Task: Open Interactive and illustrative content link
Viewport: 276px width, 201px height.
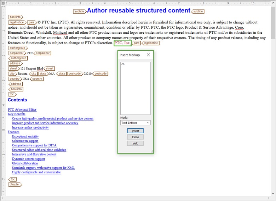Action: [x=34, y=154]
